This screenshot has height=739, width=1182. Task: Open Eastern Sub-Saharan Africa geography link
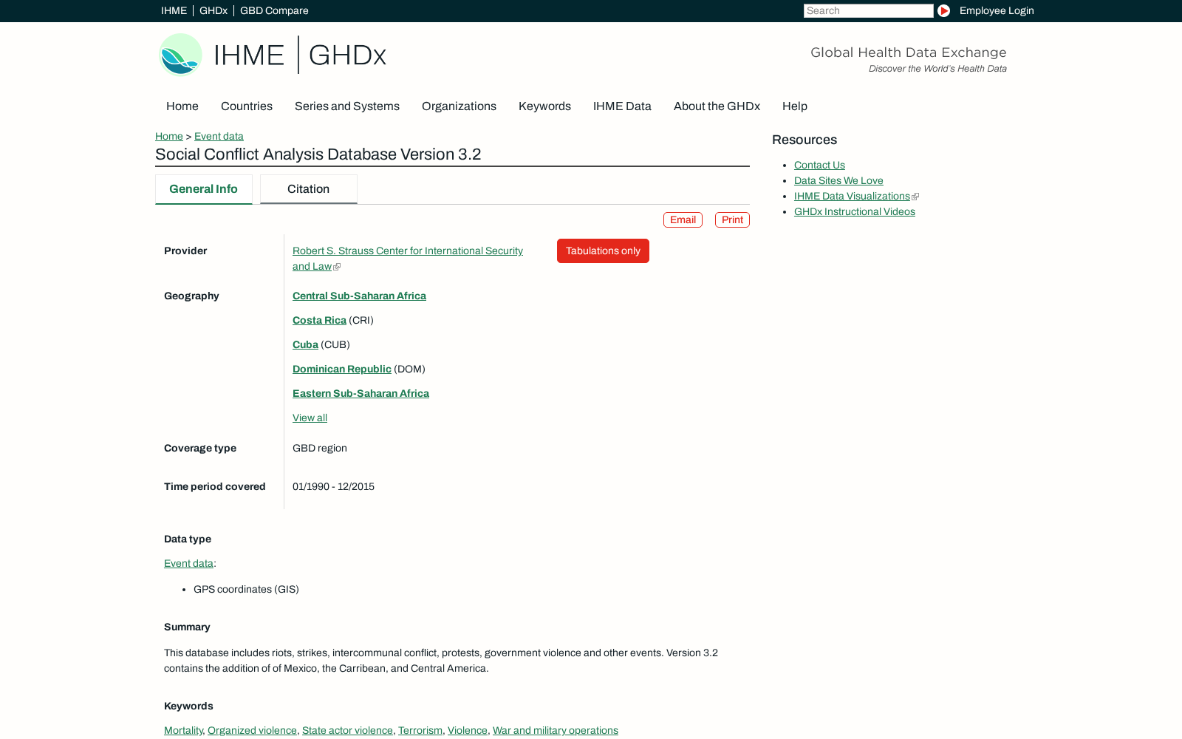pos(361,394)
